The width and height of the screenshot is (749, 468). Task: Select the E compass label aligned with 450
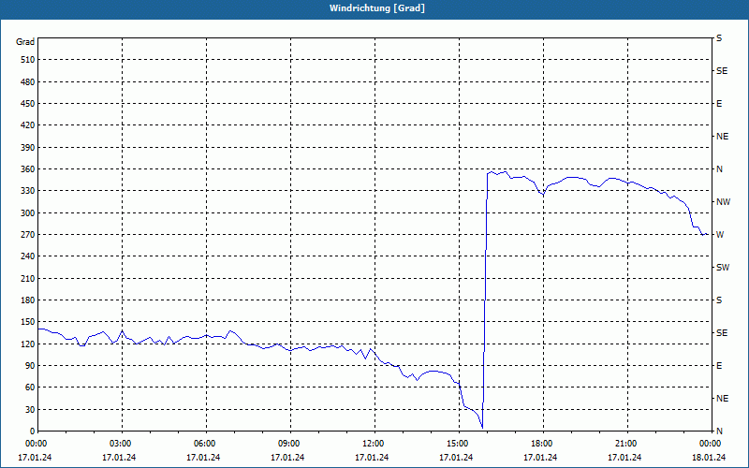point(719,104)
